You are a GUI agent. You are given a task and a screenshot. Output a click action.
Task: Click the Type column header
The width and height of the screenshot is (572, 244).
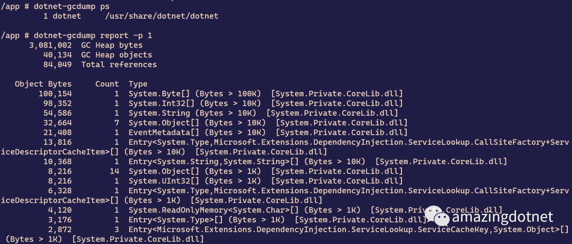coord(138,84)
